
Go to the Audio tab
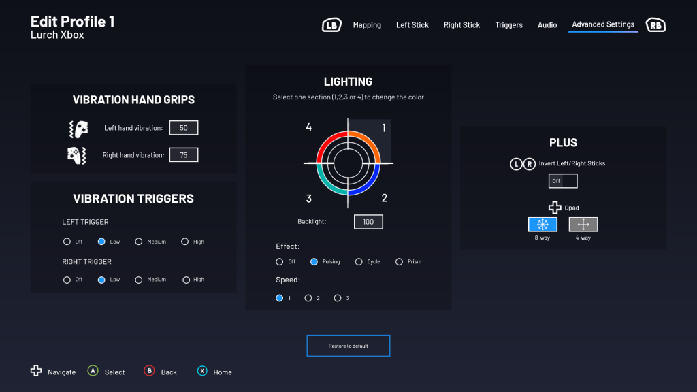click(x=547, y=25)
